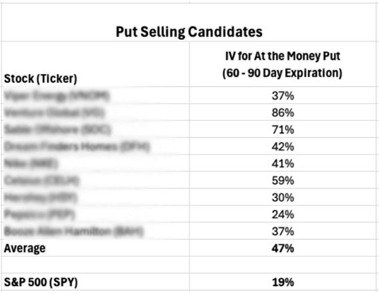
Task: Click the cell showing 42%
Action: [x=283, y=147]
